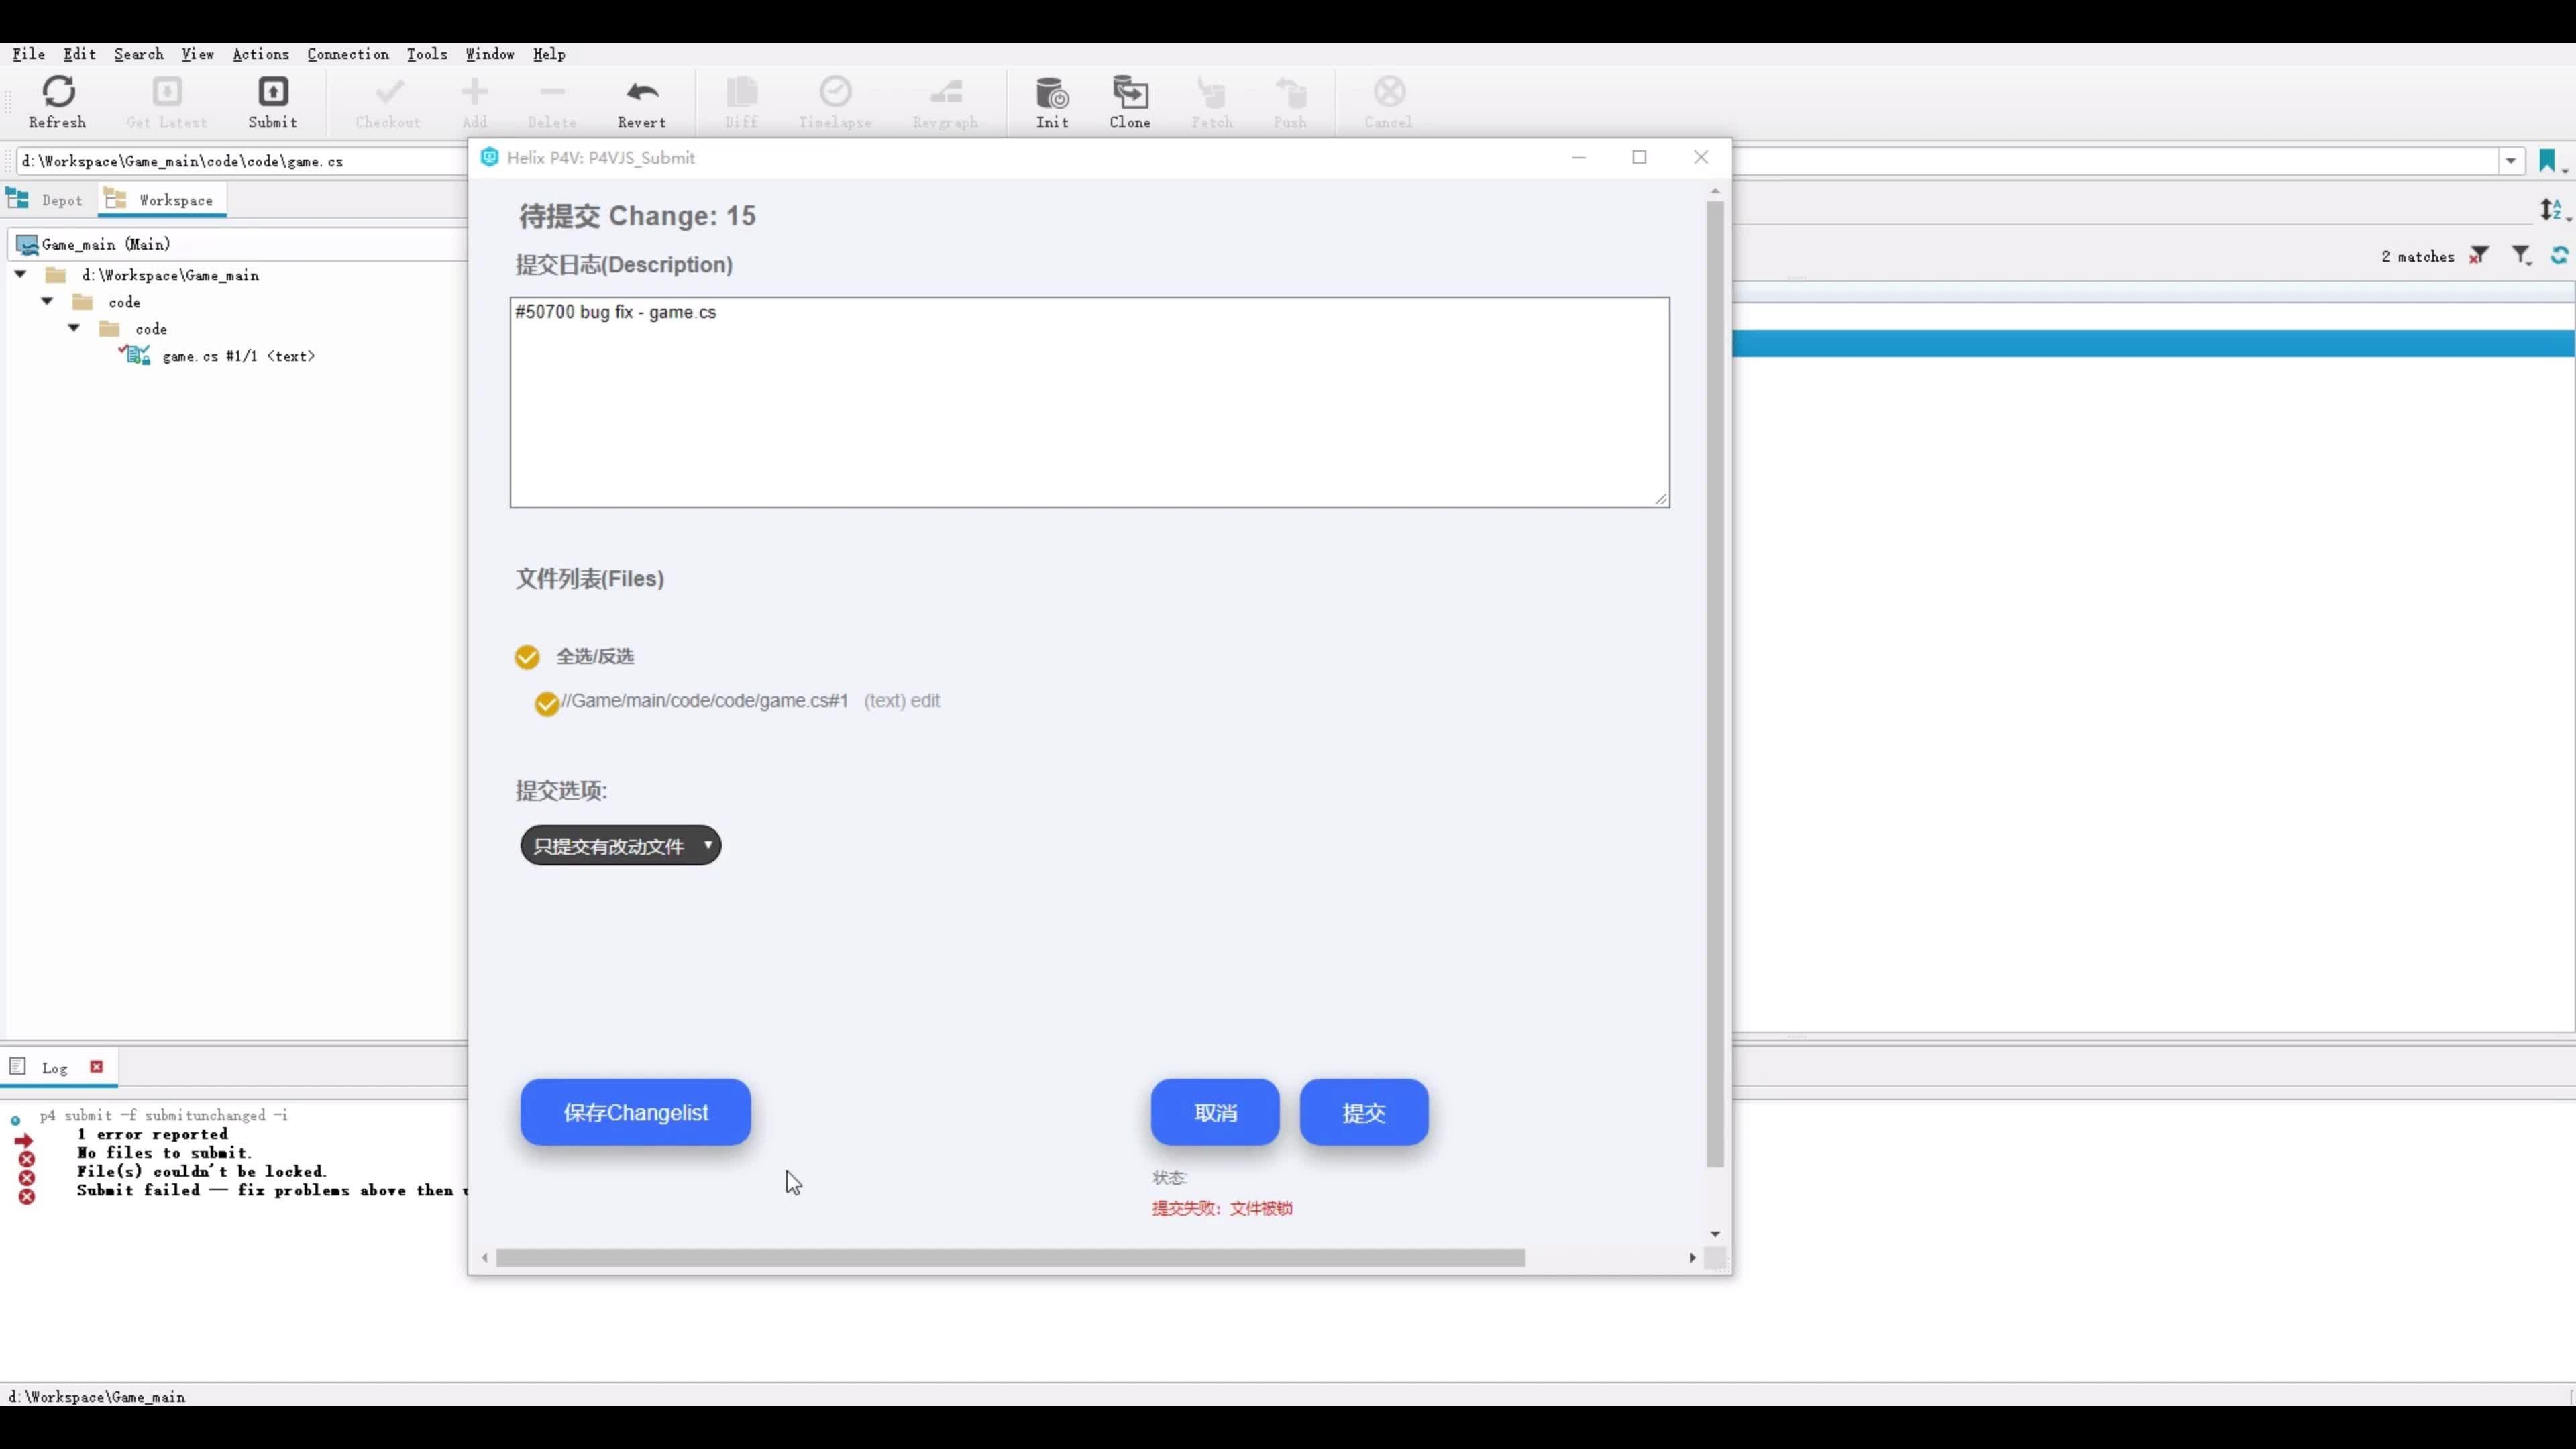The height and width of the screenshot is (1449, 2576).
Task: Select game.cs #1/1 in workspace tree
Action: [x=238, y=356]
